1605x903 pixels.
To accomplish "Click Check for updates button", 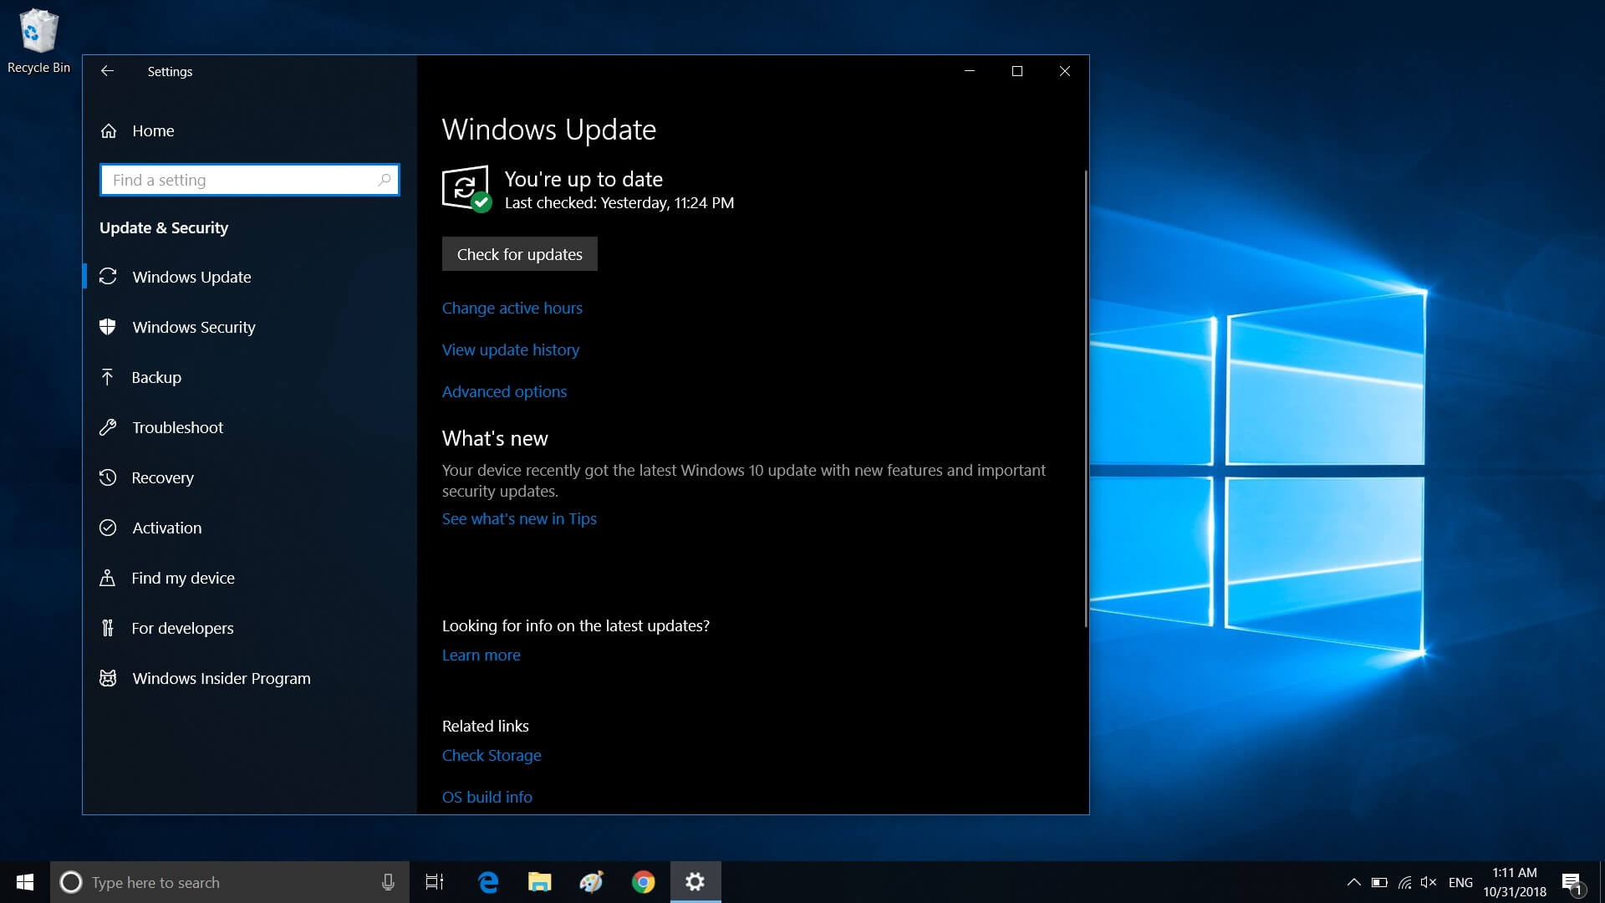I will click(519, 253).
